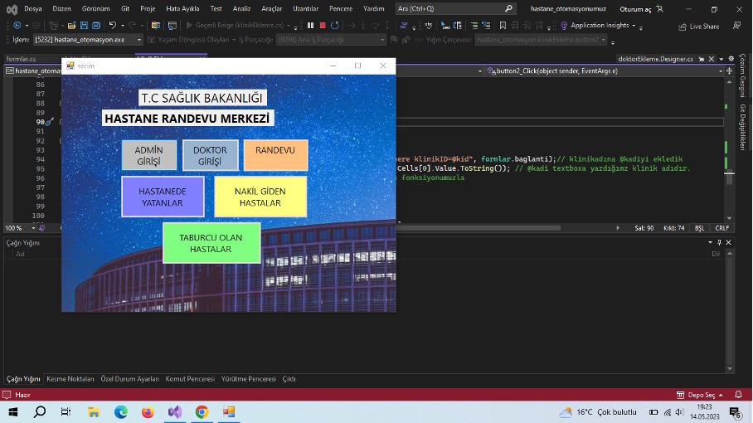
Task: Expand the Depo Seç repository selector
Action: [x=701, y=395]
